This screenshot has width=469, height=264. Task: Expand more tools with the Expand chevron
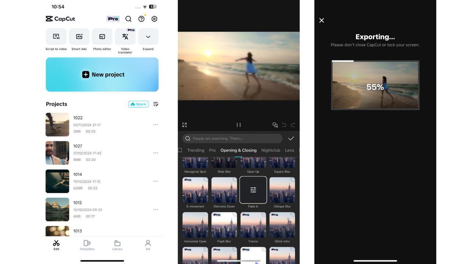[x=148, y=36]
